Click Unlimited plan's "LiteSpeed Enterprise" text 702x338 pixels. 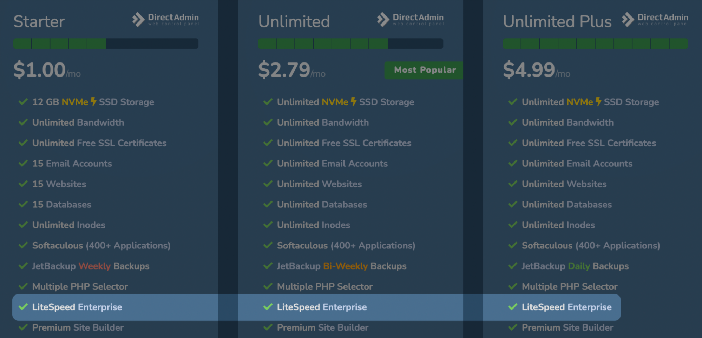(322, 307)
